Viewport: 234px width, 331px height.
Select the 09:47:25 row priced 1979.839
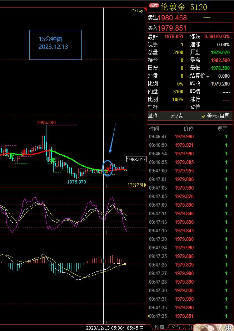(190, 265)
